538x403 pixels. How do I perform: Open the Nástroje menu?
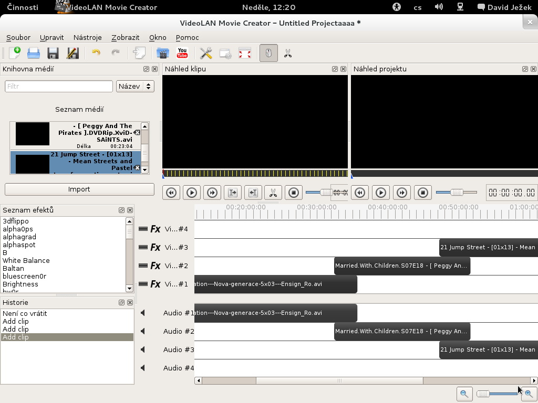[88, 38]
